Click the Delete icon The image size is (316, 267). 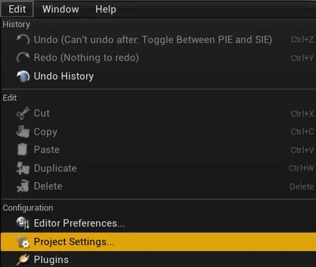click(x=23, y=186)
